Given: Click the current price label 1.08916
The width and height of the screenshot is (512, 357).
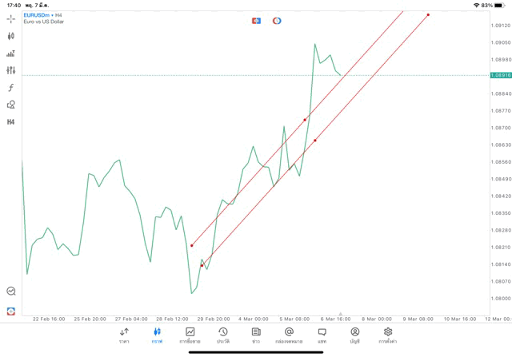Looking at the screenshot, I should coord(502,75).
